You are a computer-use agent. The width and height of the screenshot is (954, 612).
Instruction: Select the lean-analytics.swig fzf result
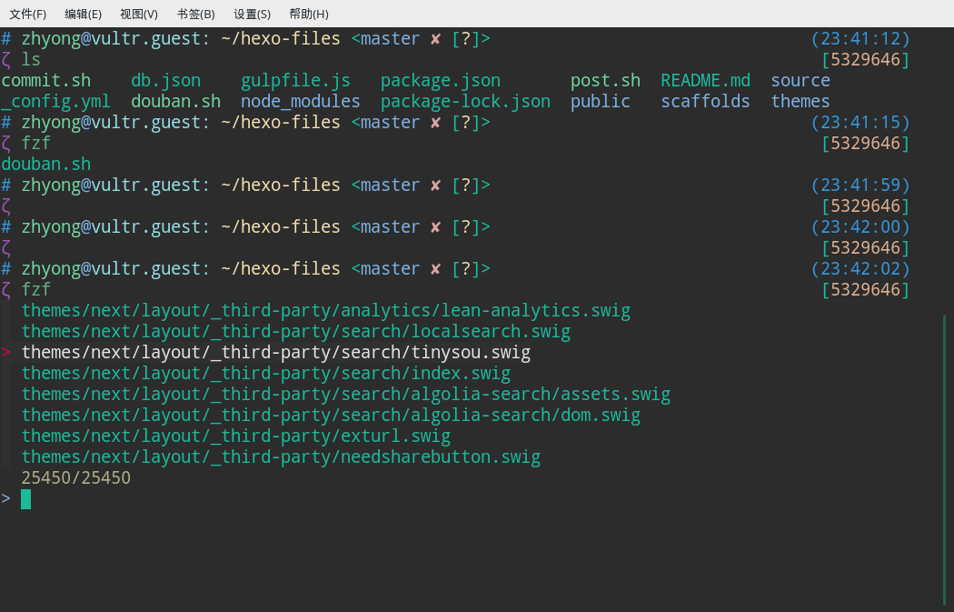coord(324,310)
